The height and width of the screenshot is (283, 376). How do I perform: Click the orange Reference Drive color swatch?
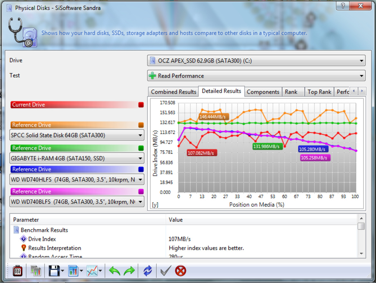tap(141, 125)
